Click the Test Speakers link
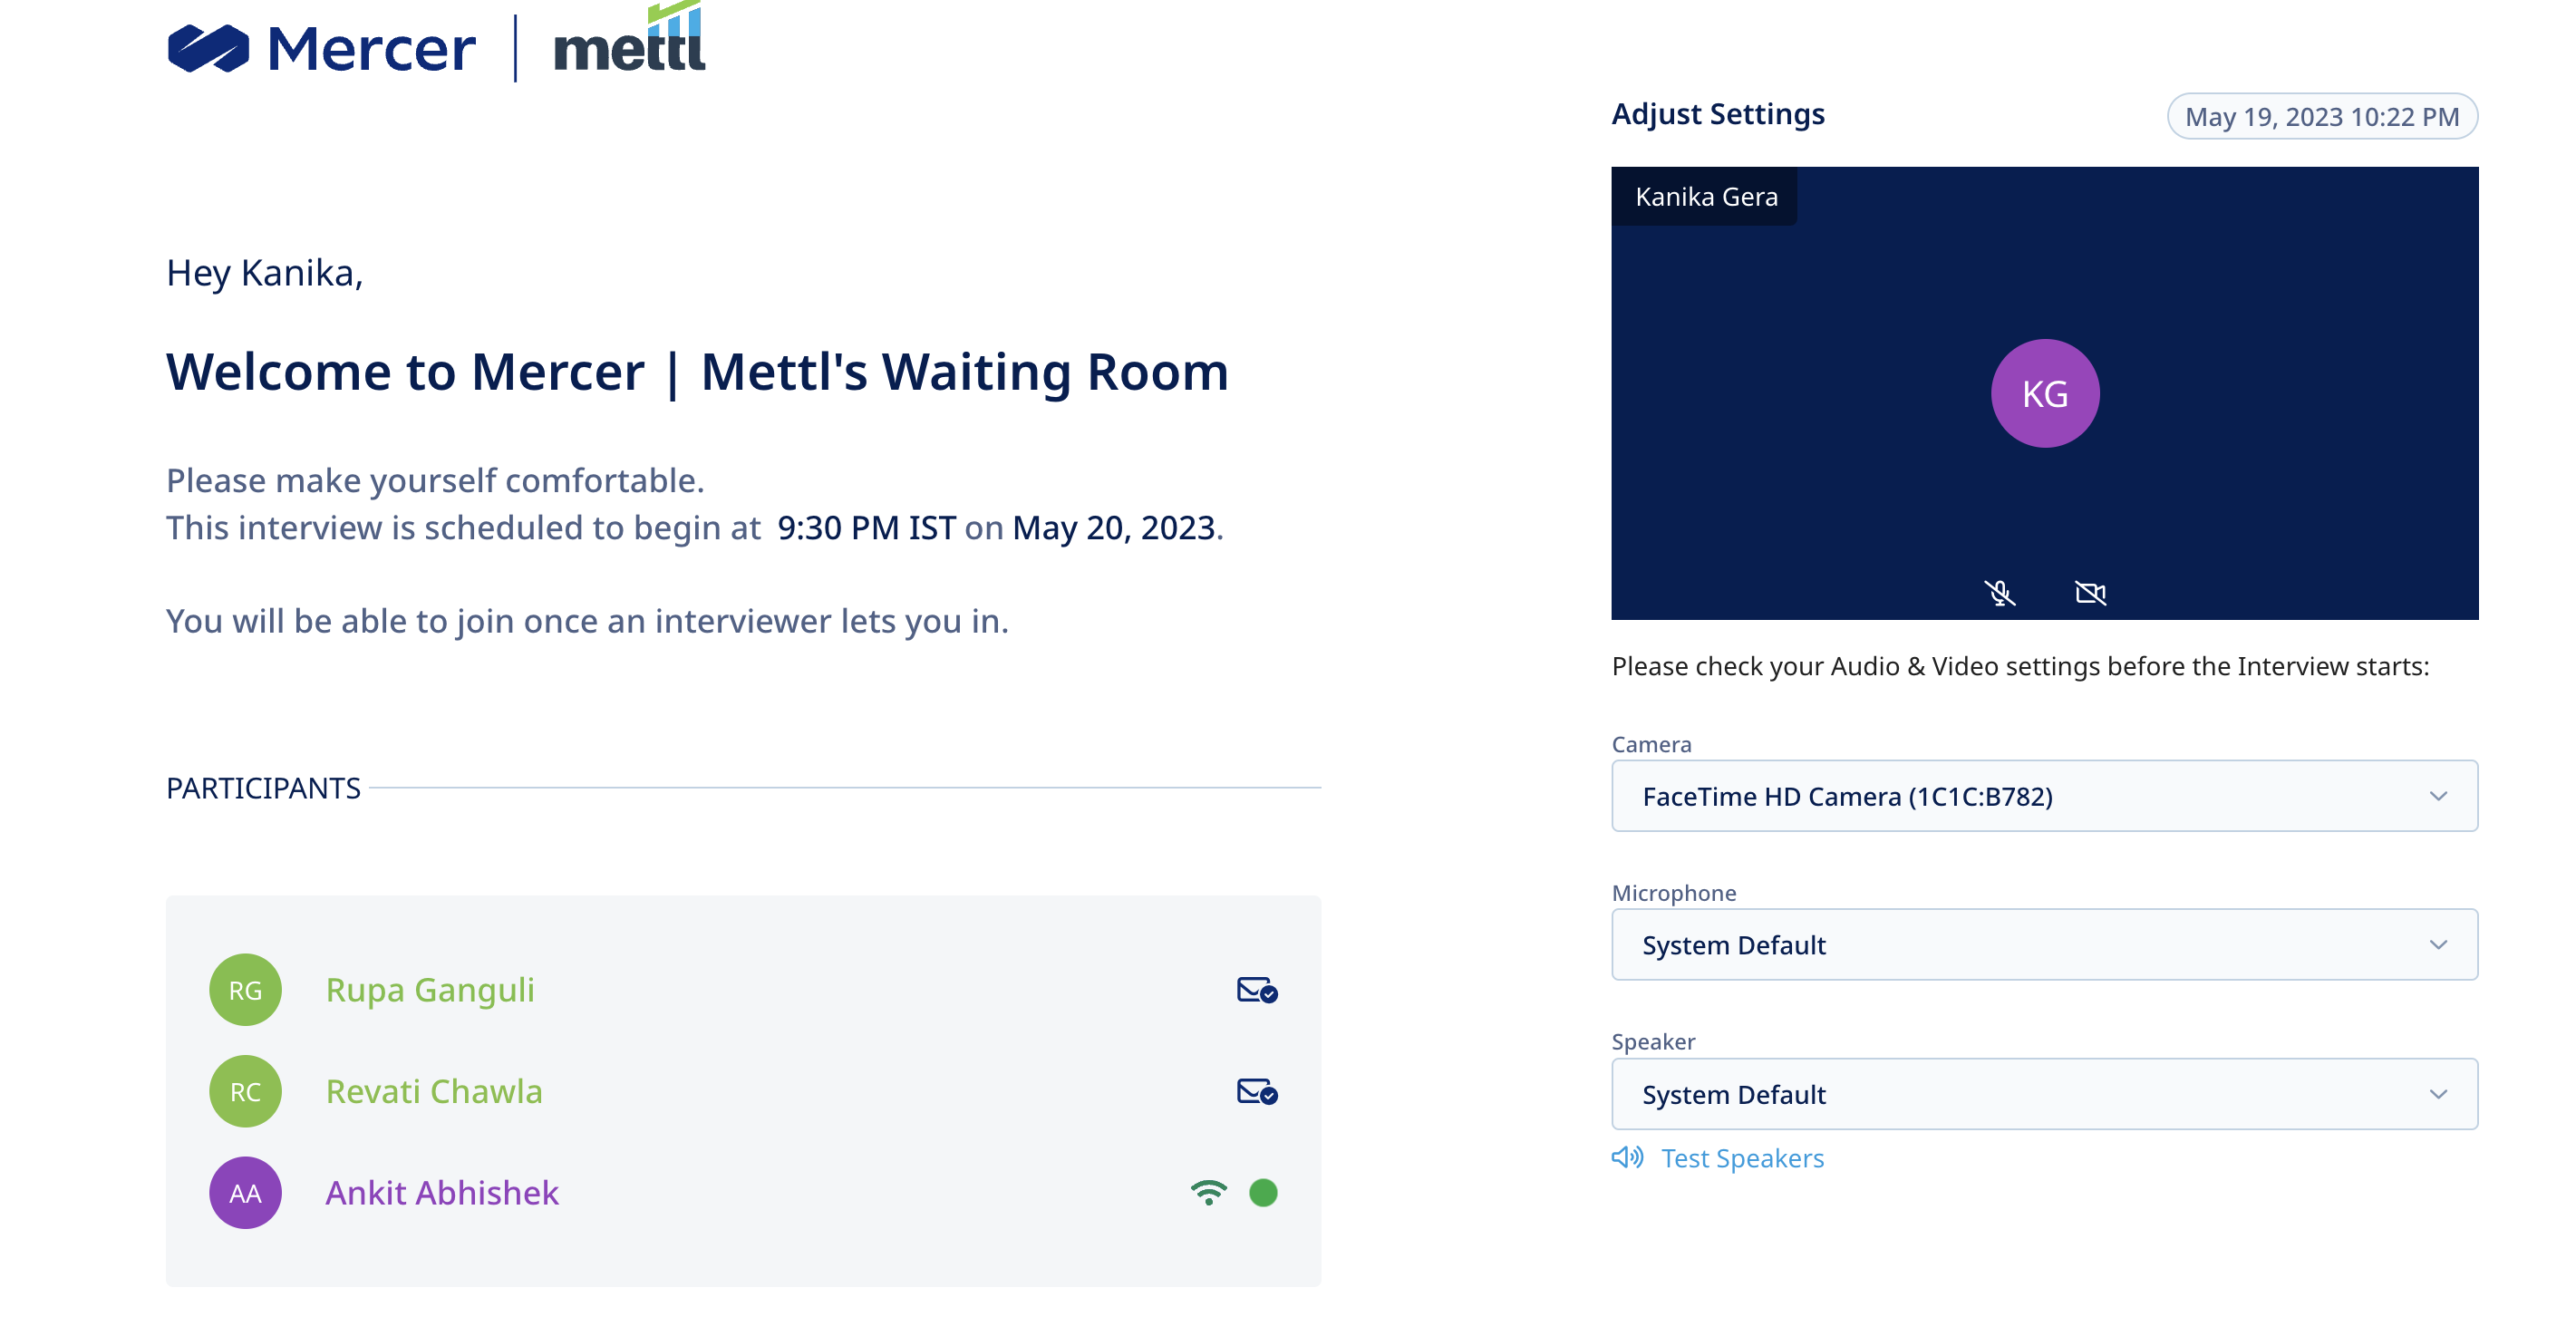The height and width of the screenshot is (1326, 2576). tap(1742, 1158)
